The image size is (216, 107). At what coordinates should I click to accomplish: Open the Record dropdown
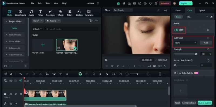[x=53, y=21]
